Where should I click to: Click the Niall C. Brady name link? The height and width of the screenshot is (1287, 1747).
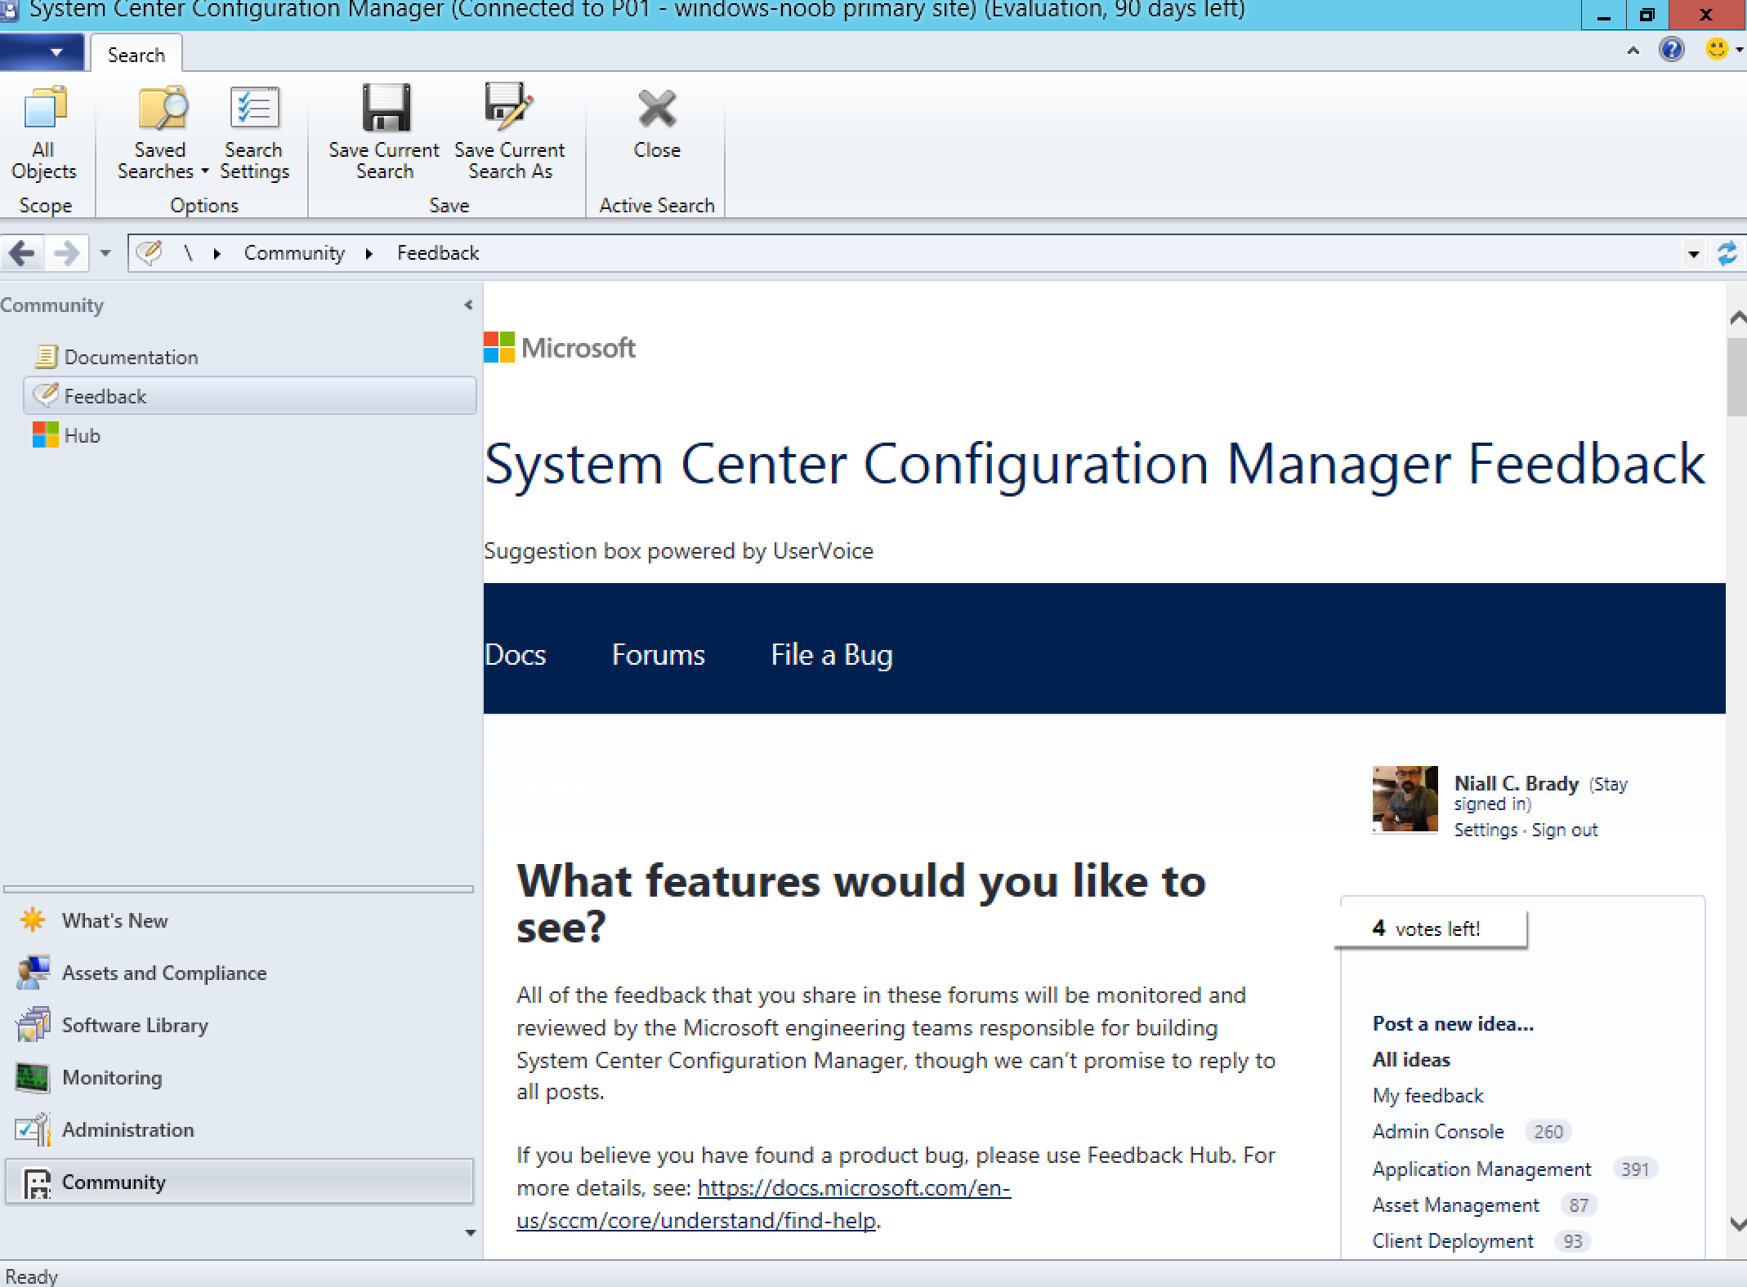point(1516,784)
